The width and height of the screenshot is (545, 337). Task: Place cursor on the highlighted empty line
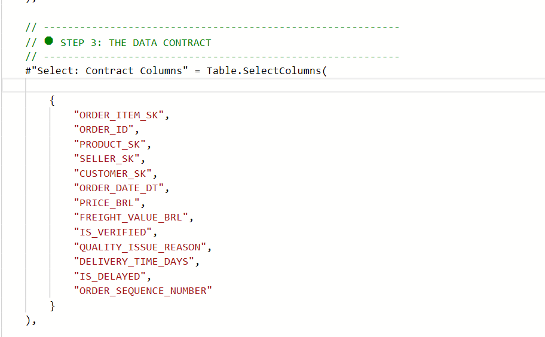[239, 85]
